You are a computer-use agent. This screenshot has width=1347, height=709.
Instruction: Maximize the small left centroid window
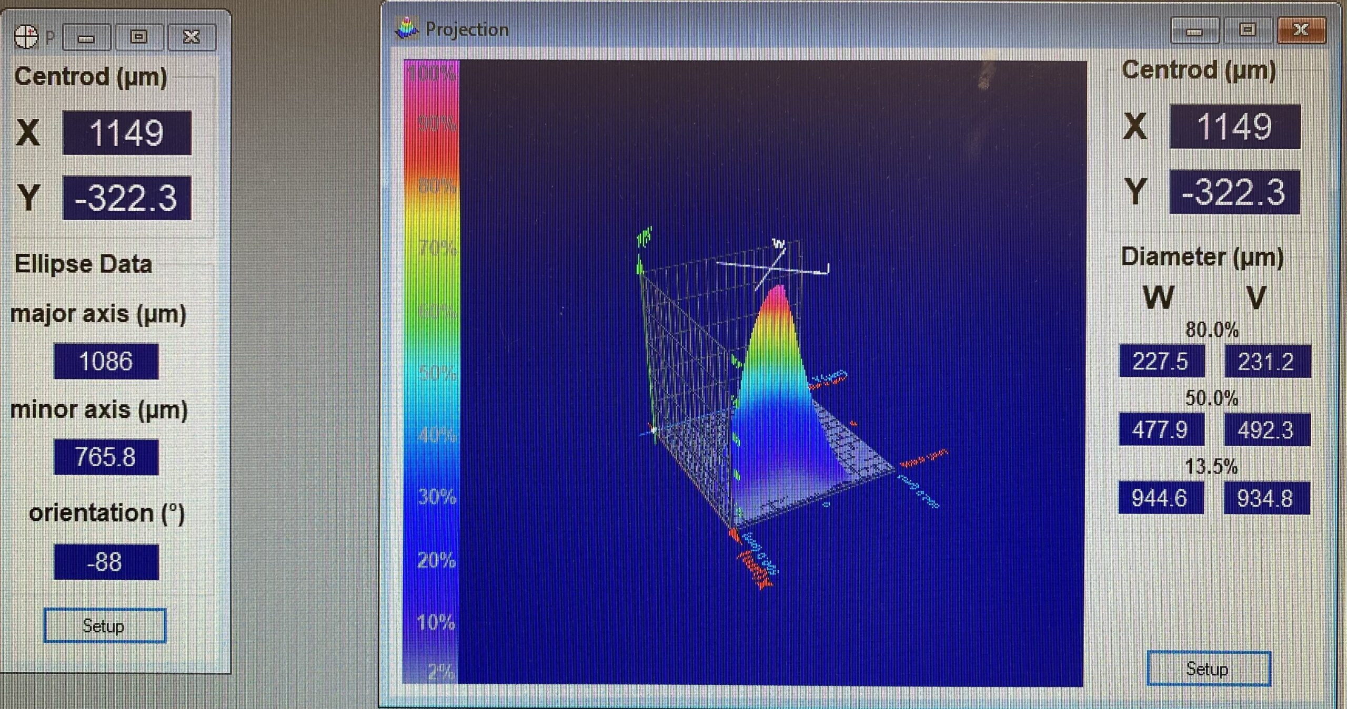point(139,37)
